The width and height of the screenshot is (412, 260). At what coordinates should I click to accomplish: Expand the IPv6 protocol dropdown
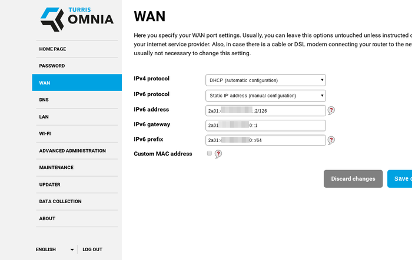click(265, 96)
